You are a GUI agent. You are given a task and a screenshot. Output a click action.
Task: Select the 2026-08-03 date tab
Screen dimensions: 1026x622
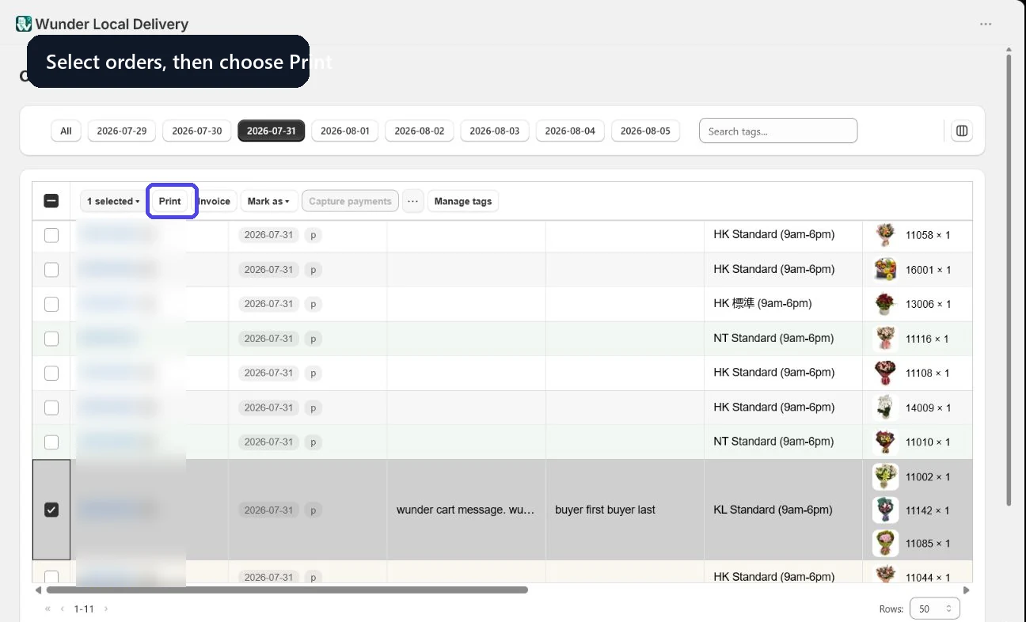point(495,131)
